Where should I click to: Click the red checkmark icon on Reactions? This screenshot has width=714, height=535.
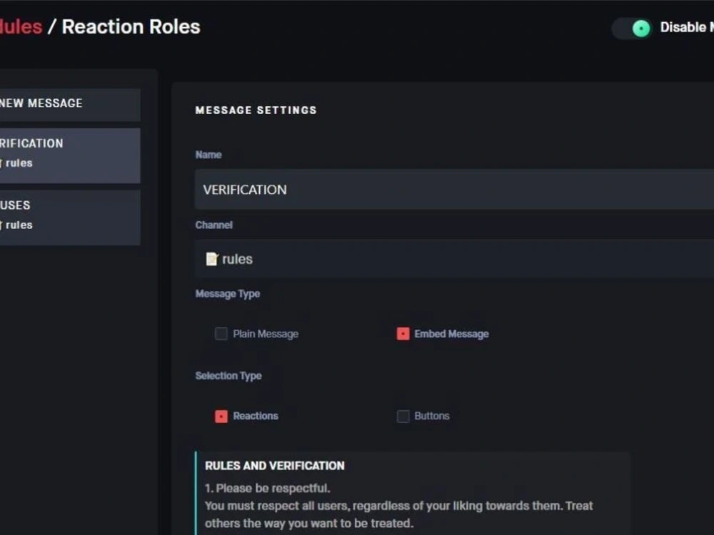[x=221, y=416]
